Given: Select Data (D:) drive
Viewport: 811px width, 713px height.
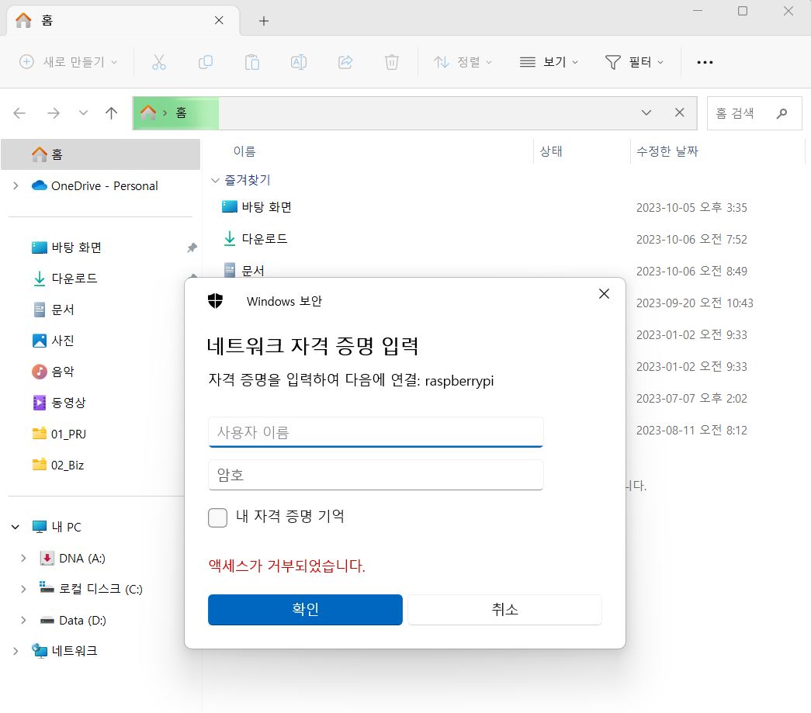Looking at the screenshot, I should (x=82, y=620).
